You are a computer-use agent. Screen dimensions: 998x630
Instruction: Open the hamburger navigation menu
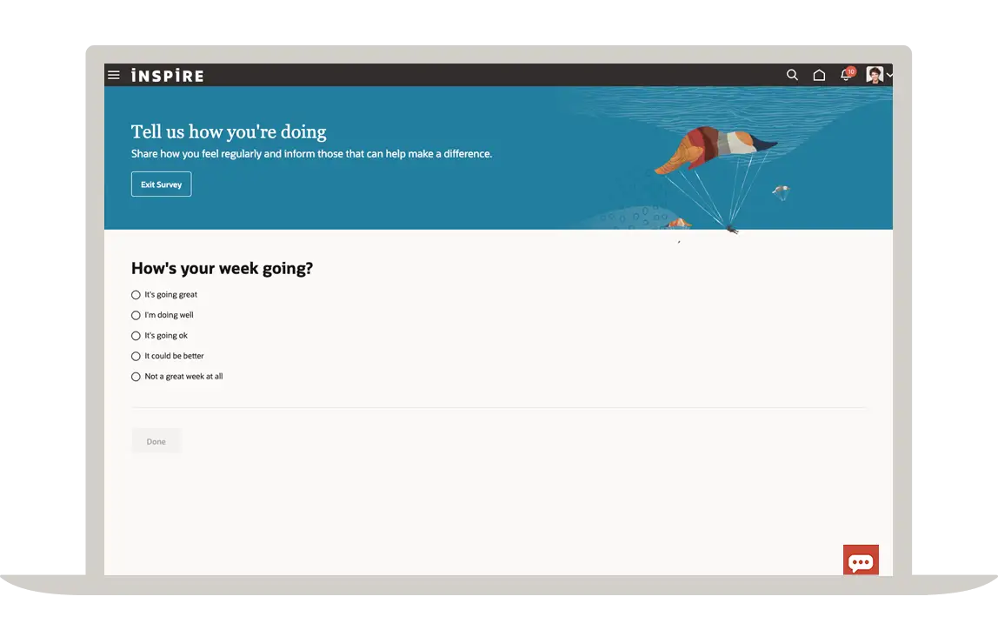(113, 76)
